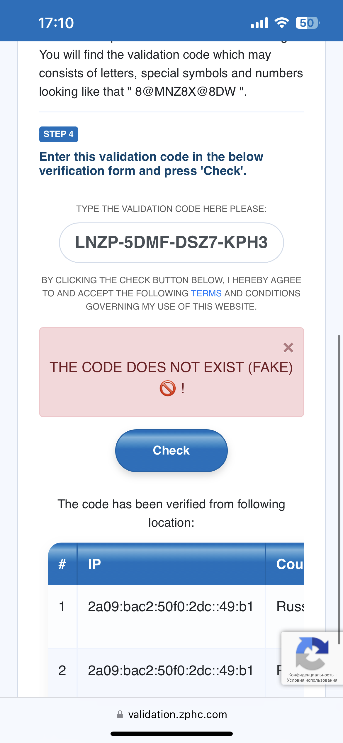Image resolution: width=343 pixels, height=743 pixels.
Task: Click the IP column header
Action: pos(94,564)
